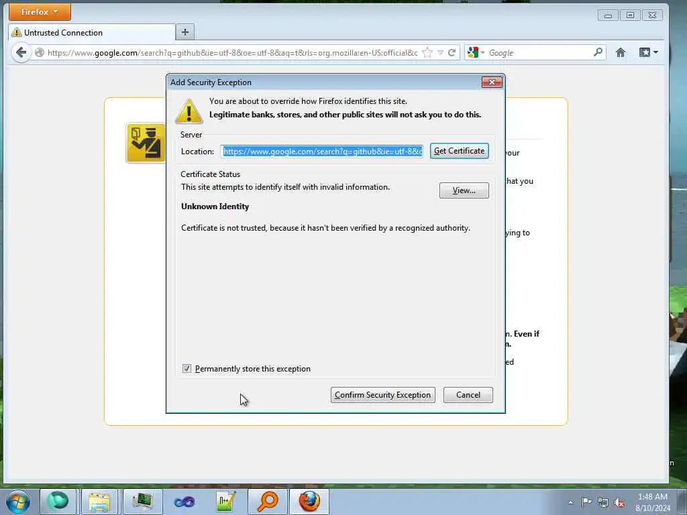
Task: Open the Google search engine selector
Action: 476,52
